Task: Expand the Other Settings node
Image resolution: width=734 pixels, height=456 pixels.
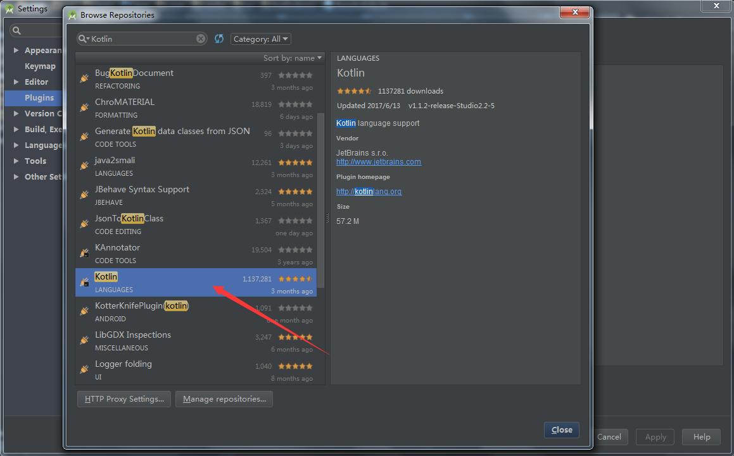Action: [16, 177]
